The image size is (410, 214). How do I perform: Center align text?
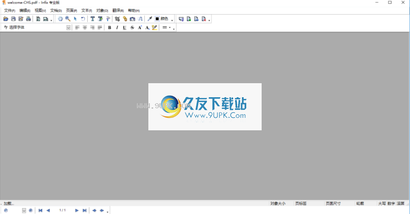click(x=85, y=28)
